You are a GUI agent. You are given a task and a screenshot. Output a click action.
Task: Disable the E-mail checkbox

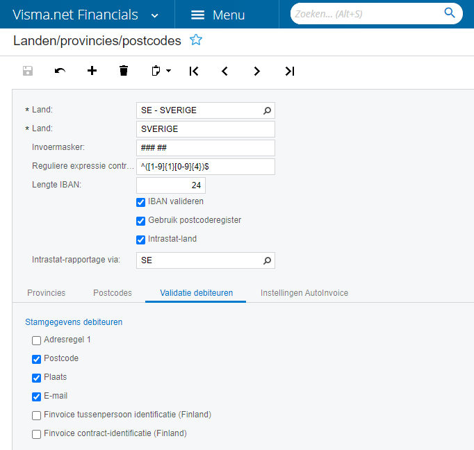pyautogui.click(x=36, y=397)
